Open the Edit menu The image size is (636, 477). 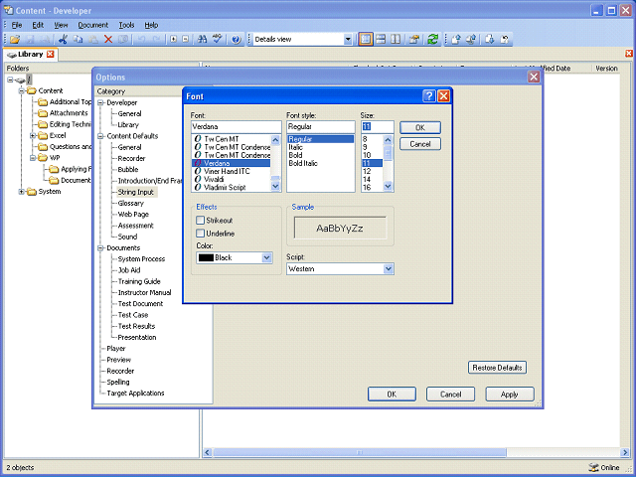click(x=38, y=25)
